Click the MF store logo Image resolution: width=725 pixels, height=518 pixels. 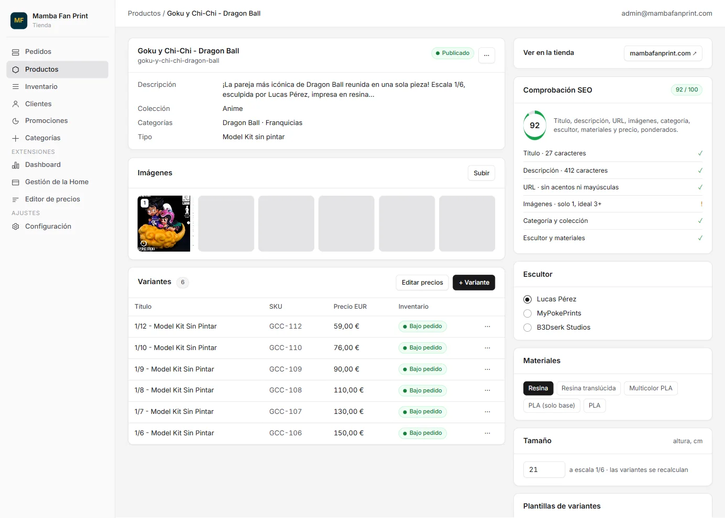pyautogui.click(x=19, y=20)
